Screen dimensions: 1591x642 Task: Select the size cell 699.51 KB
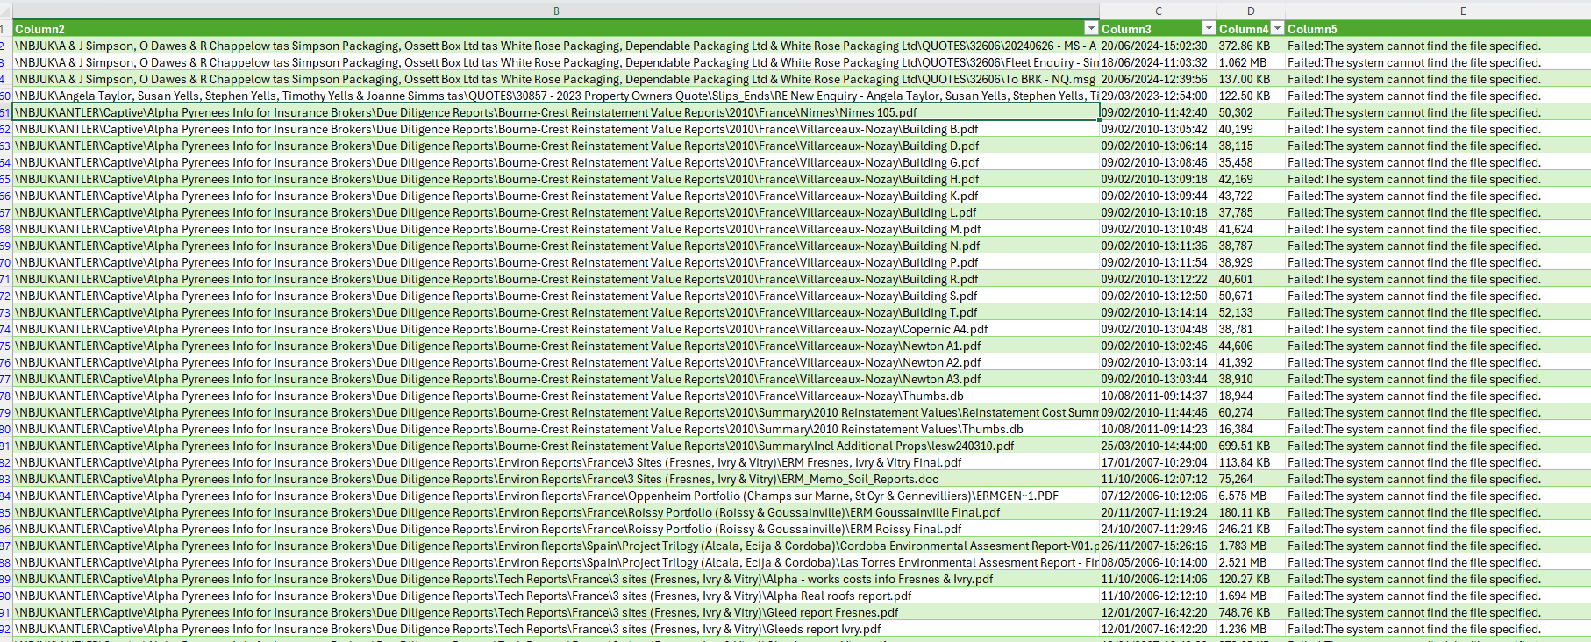tap(1252, 446)
